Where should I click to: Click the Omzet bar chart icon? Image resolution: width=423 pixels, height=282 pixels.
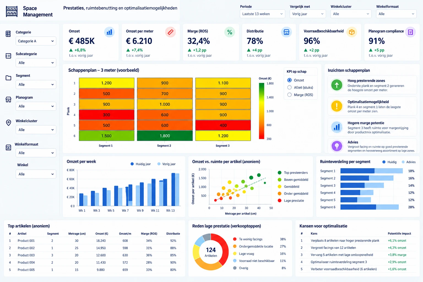click(109, 32)
